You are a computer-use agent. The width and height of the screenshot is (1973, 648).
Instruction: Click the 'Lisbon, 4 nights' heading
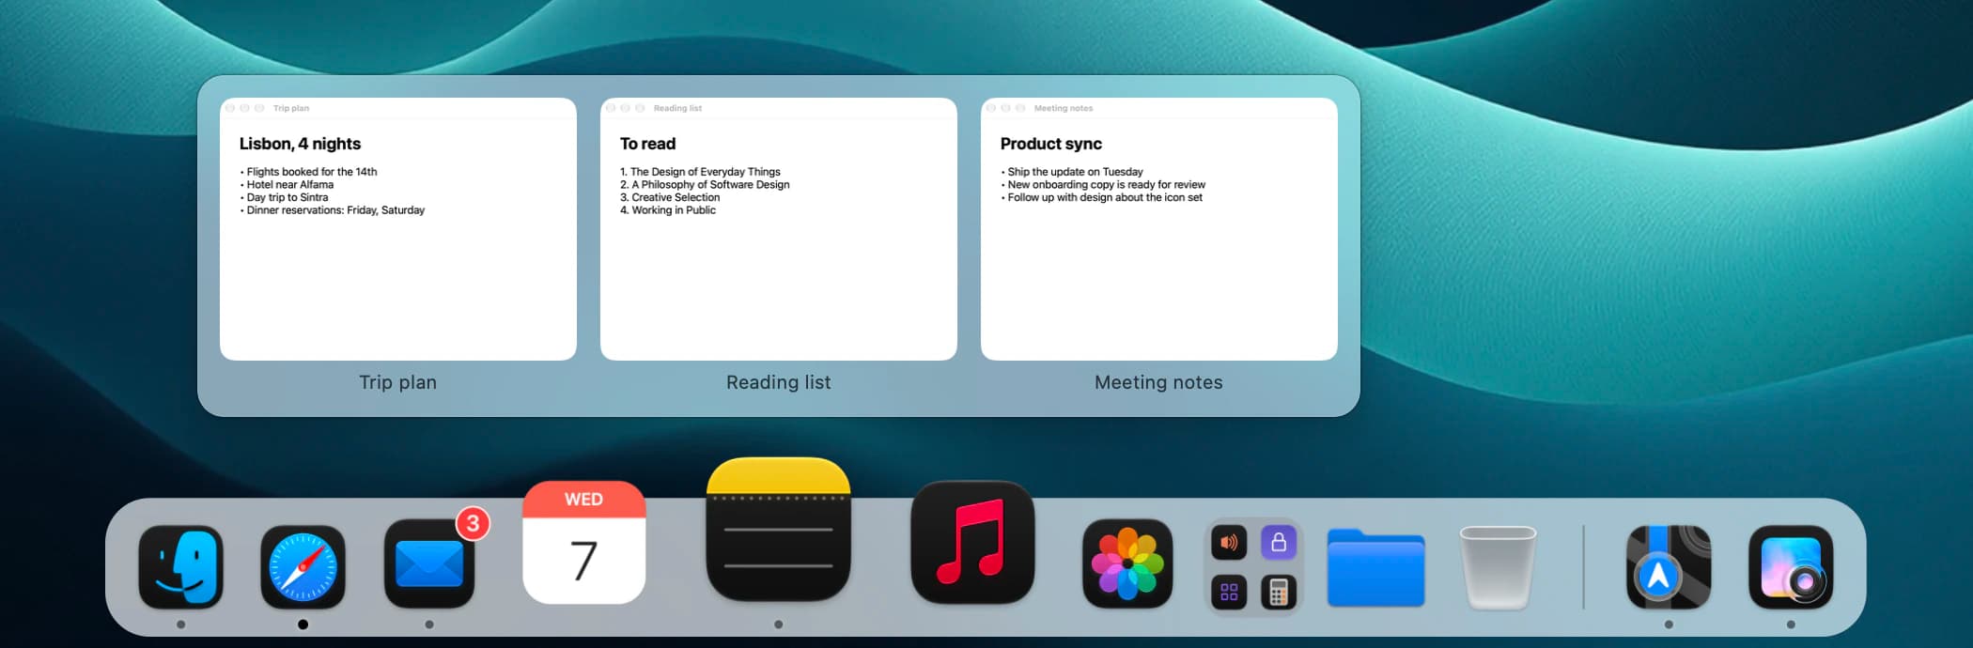tap(300, 144)
